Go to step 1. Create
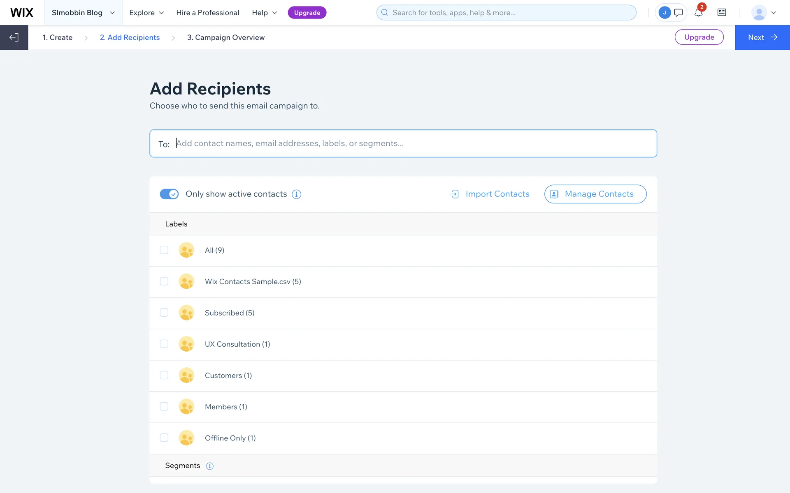Screen dimensions: 790x493 58,37
